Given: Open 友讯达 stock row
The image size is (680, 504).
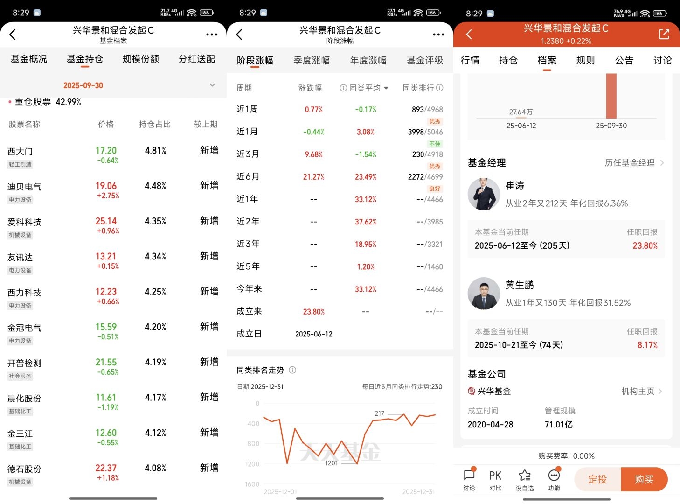Looking at the screenshot, I should 113,263.
